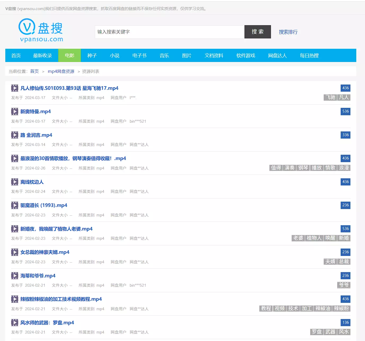Open 凡人修仙传 S01E093 resource link
This screenshot has height=341, width=365.
pyautogui.click(x=69, y=88)
